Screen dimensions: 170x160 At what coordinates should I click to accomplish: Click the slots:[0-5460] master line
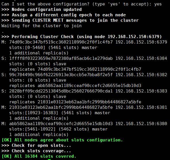point(53,48)
